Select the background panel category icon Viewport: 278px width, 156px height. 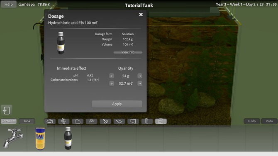(x=133, y=121)
